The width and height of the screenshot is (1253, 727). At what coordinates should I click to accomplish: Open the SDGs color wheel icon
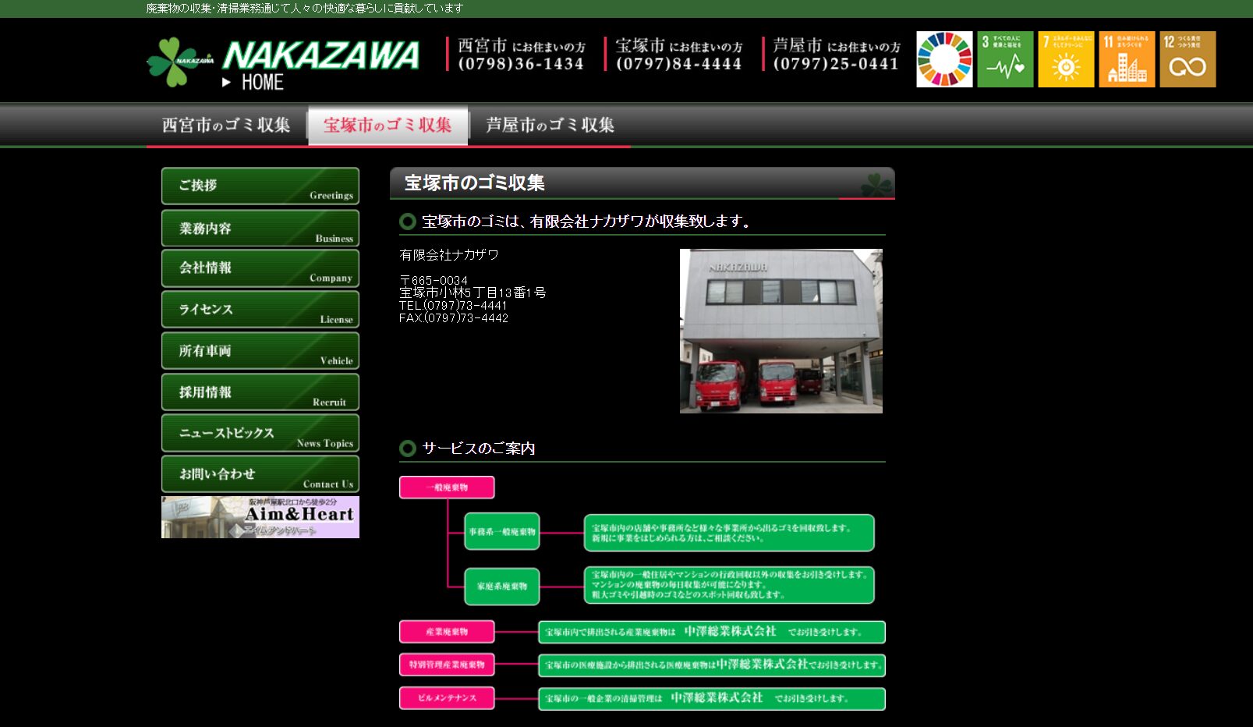coord(944,59)
